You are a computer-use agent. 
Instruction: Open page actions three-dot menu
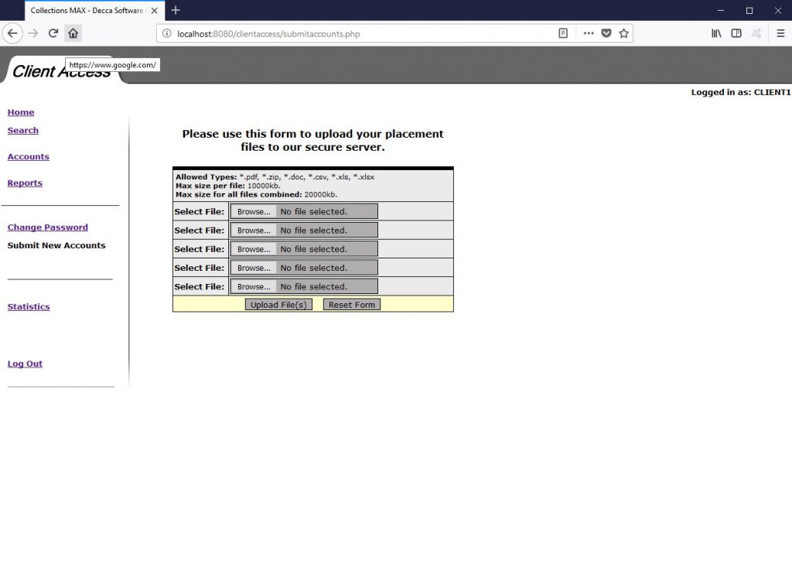[x=589, y=33]
